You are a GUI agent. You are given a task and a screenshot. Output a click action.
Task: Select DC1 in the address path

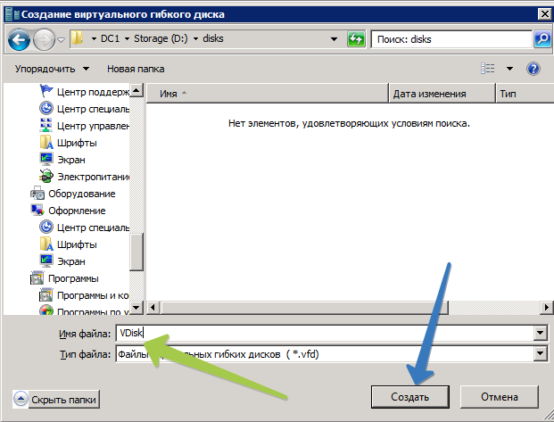[x=110, y=38]
